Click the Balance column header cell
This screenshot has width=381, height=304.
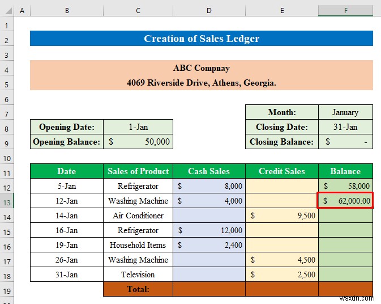click(345, 171)
